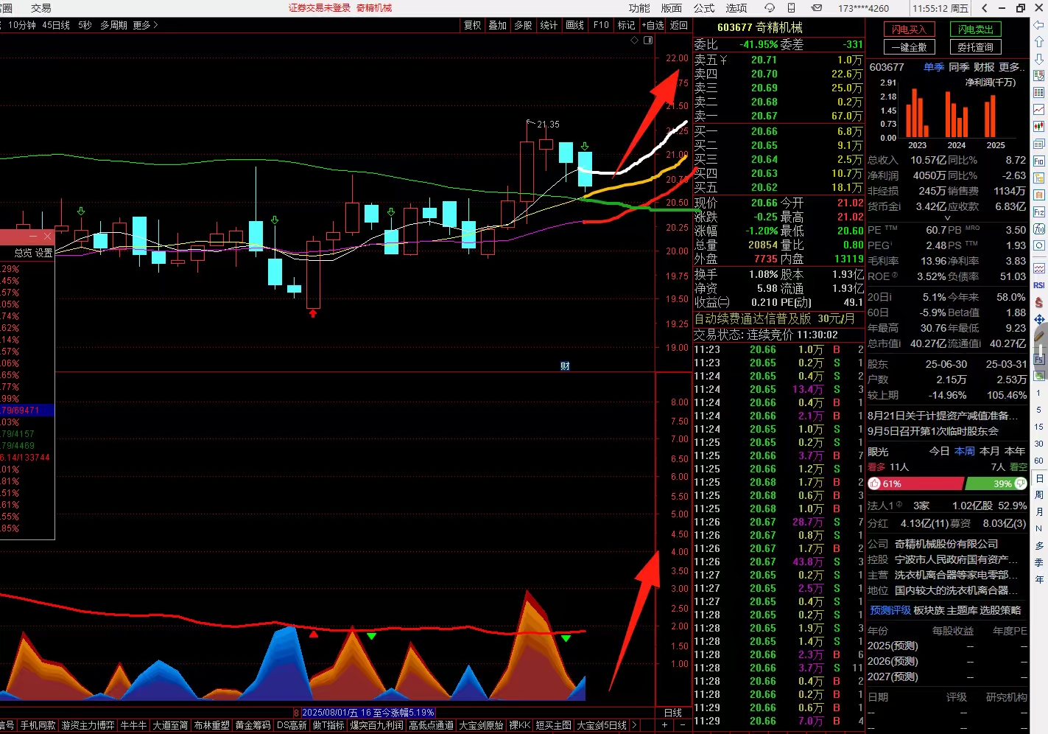Open the RSI indicator sidebar icon

pyautogui.click(x=1039, y=285)
